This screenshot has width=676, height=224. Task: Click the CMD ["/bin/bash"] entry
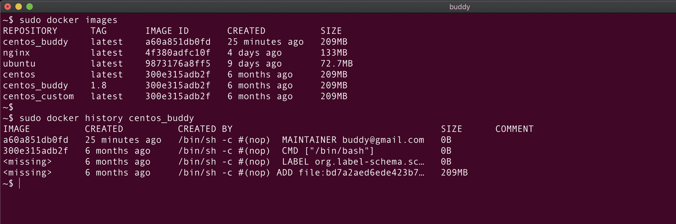pyautogui.click(x=328, y=151)
